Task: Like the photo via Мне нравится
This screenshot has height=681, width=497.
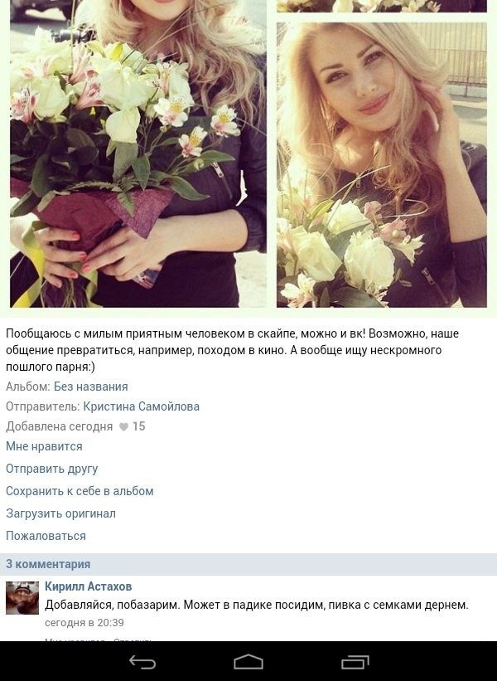Action: (44, 446)
